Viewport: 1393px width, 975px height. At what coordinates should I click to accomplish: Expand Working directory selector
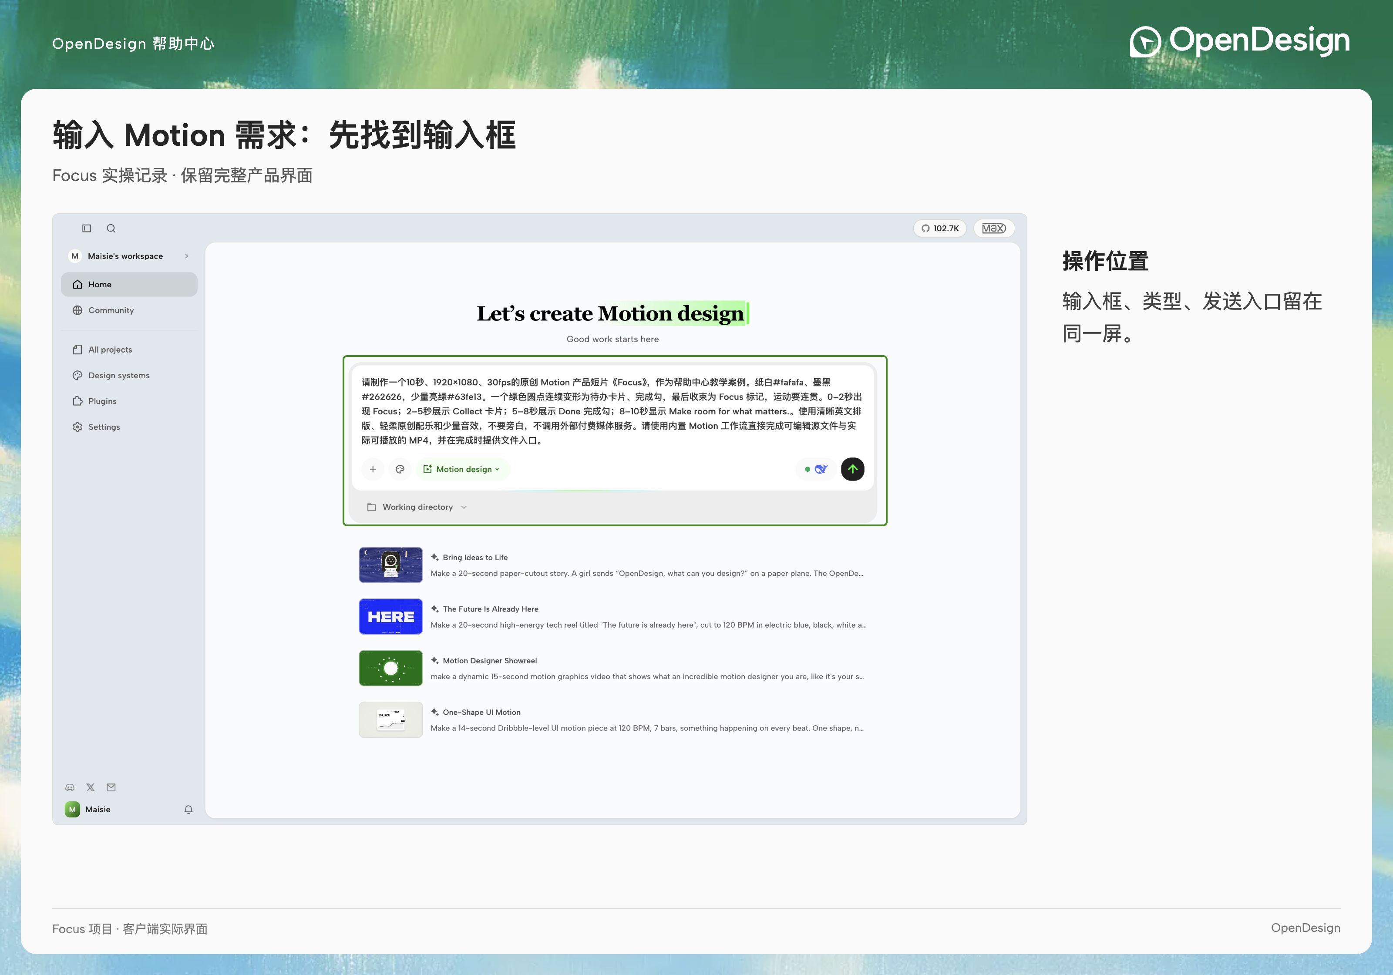pyautogui.click(x=417, y=507)
